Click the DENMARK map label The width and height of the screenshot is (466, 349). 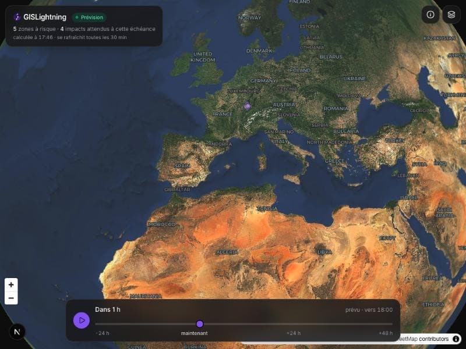point(259,51)
